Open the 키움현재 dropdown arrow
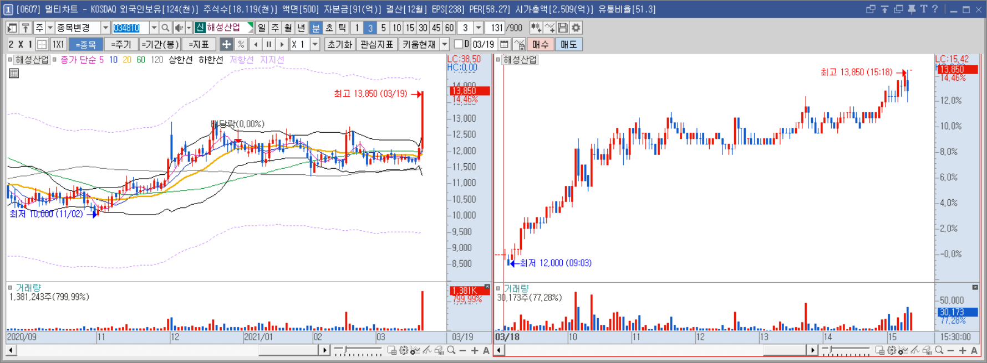The image size is (987, 363). tap(444, 44)
